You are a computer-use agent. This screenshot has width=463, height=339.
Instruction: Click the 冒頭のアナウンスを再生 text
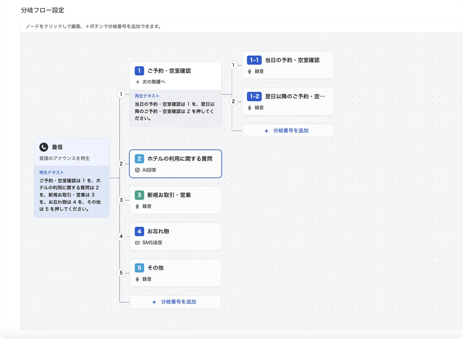coord(65,158)
